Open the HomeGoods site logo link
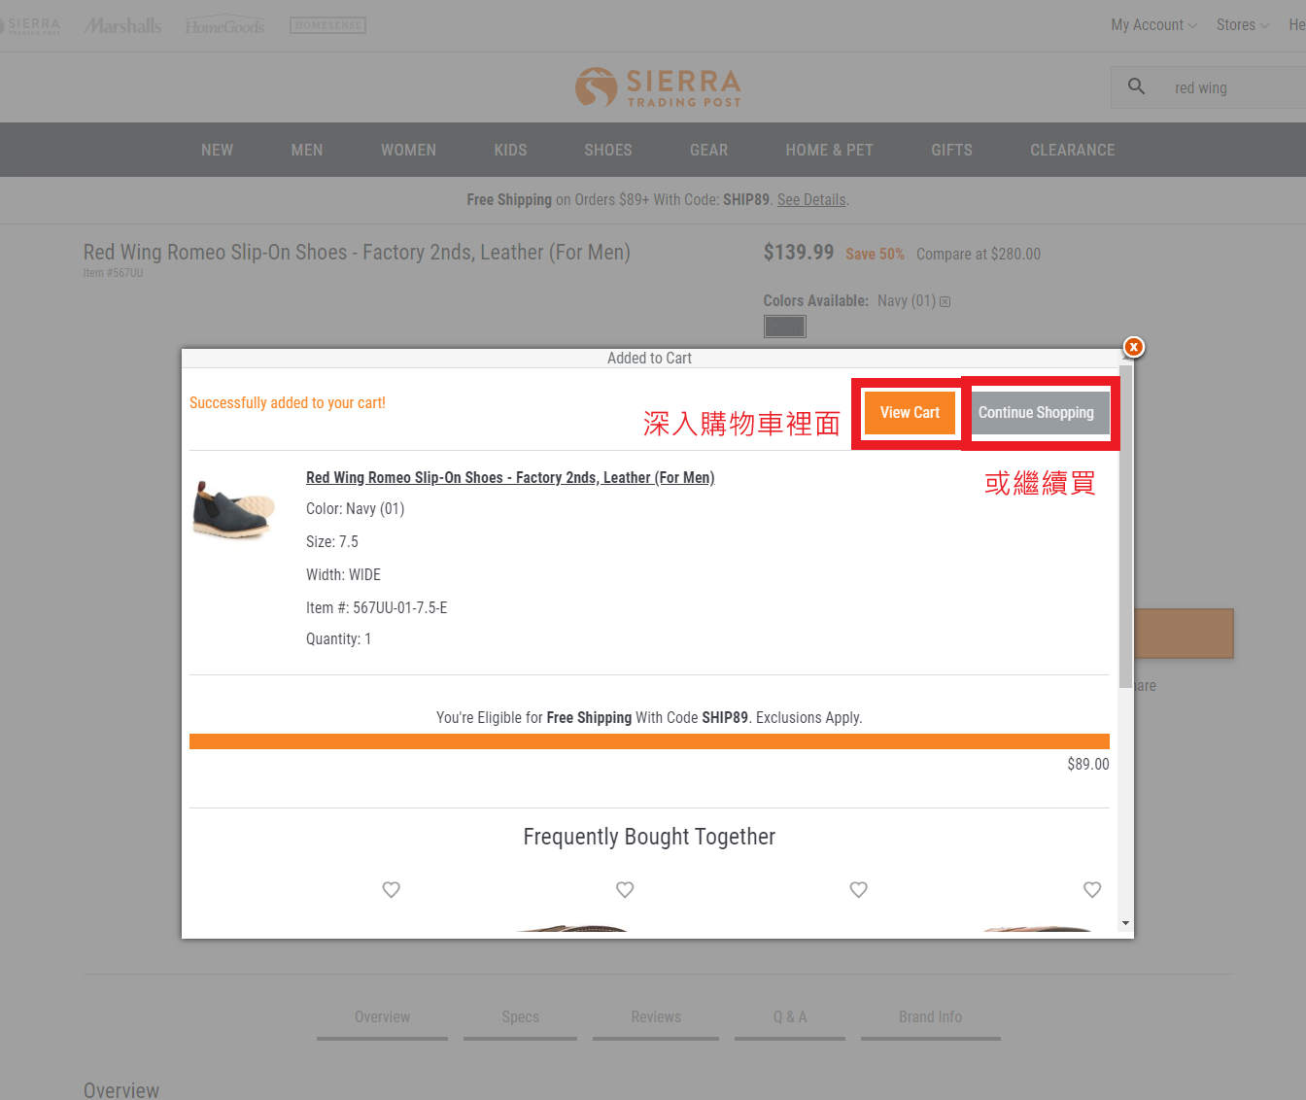 (224, 26)
